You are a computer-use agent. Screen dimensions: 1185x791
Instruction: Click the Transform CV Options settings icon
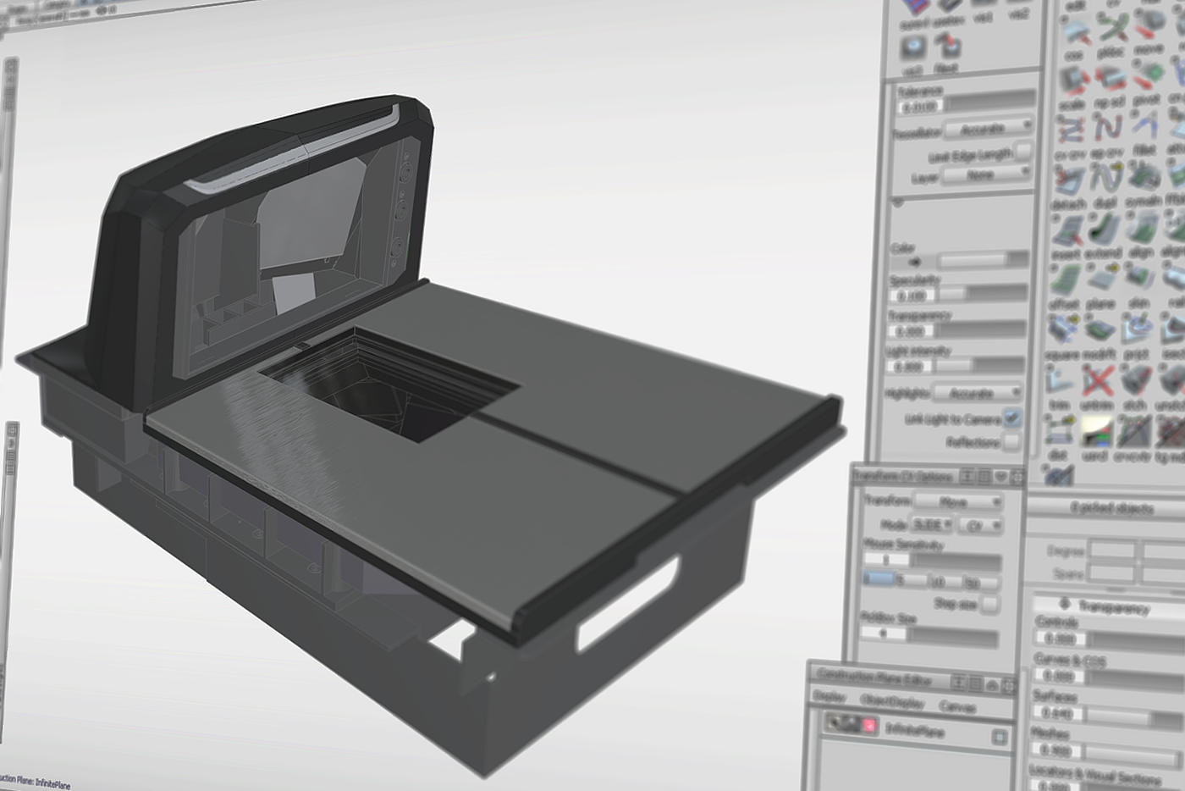tap(1017, 478)
